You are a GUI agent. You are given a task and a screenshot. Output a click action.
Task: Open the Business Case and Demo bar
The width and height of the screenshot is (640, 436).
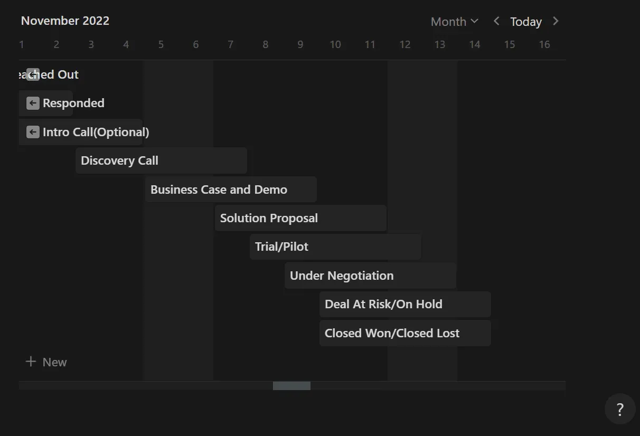tap(231, 189)
